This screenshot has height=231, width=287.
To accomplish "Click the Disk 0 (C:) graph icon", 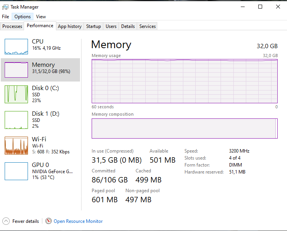I will (16, 94).
